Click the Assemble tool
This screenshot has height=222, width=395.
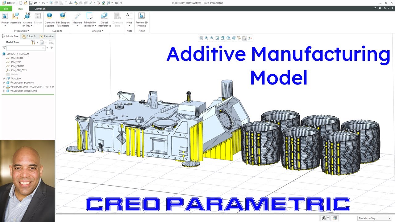click(15, 18)
